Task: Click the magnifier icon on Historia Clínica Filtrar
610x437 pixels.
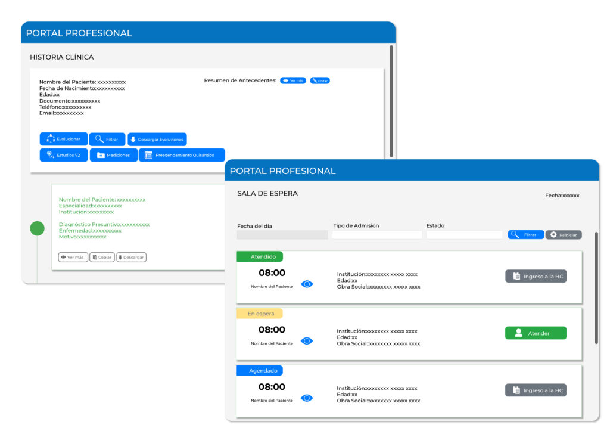Action: pyautogui.click(x=99, y=139)
